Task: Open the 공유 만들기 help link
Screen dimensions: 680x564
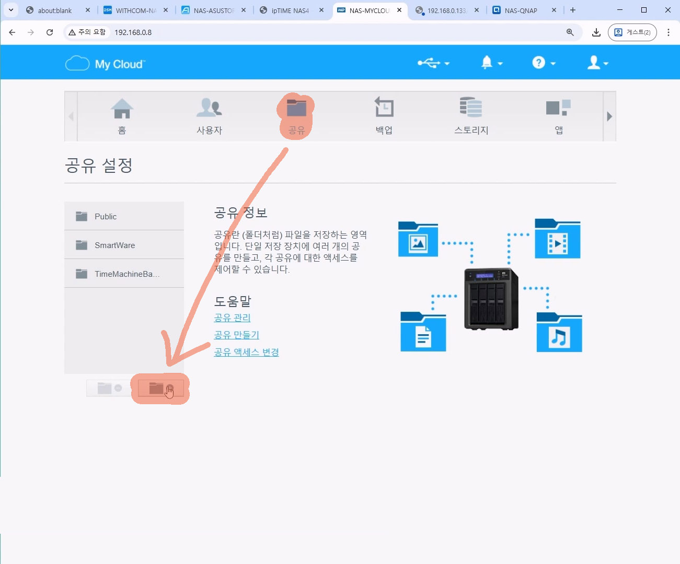Action: pyautogui.click(x=236, y=335)
